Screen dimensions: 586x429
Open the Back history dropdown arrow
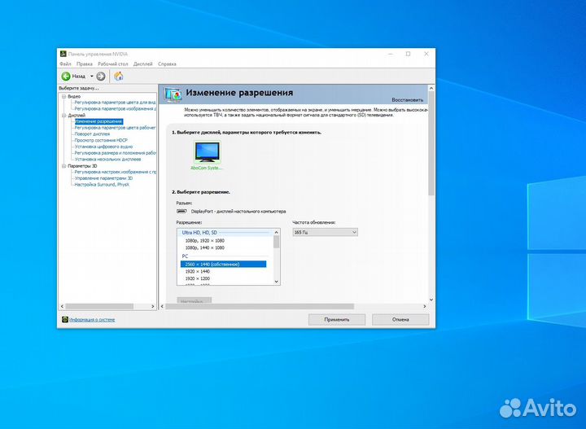[x=91, y=76]
